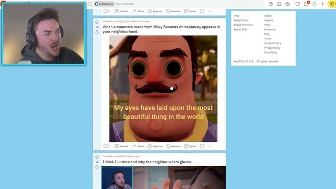Open the Reddit Premium link

point(243,25)
